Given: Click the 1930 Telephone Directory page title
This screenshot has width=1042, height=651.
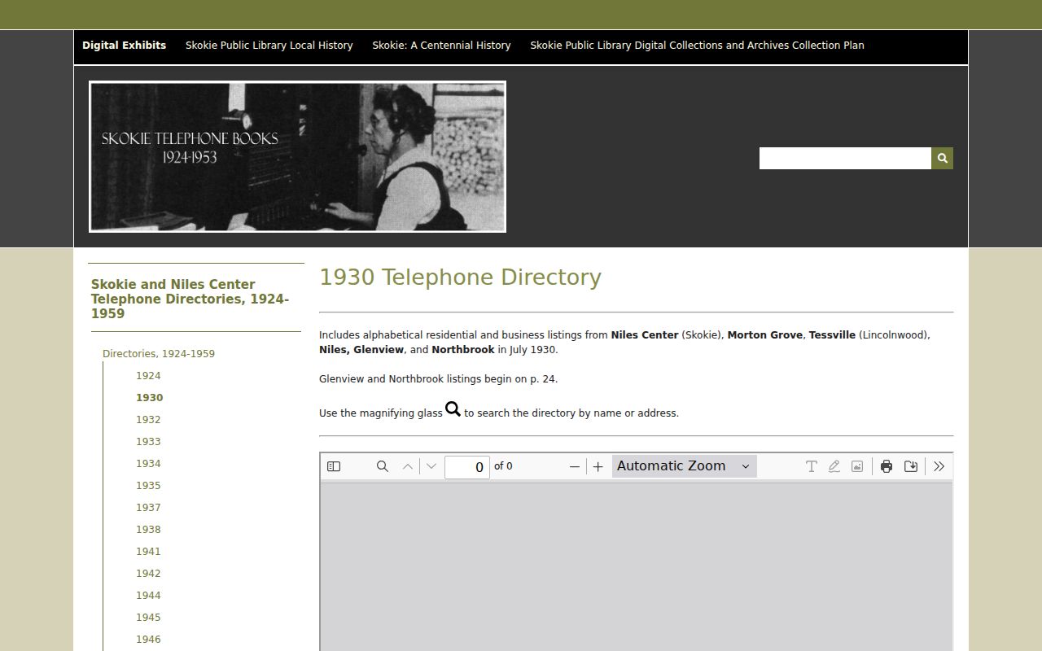Looking at the screenshot, I should pos(460,277).
